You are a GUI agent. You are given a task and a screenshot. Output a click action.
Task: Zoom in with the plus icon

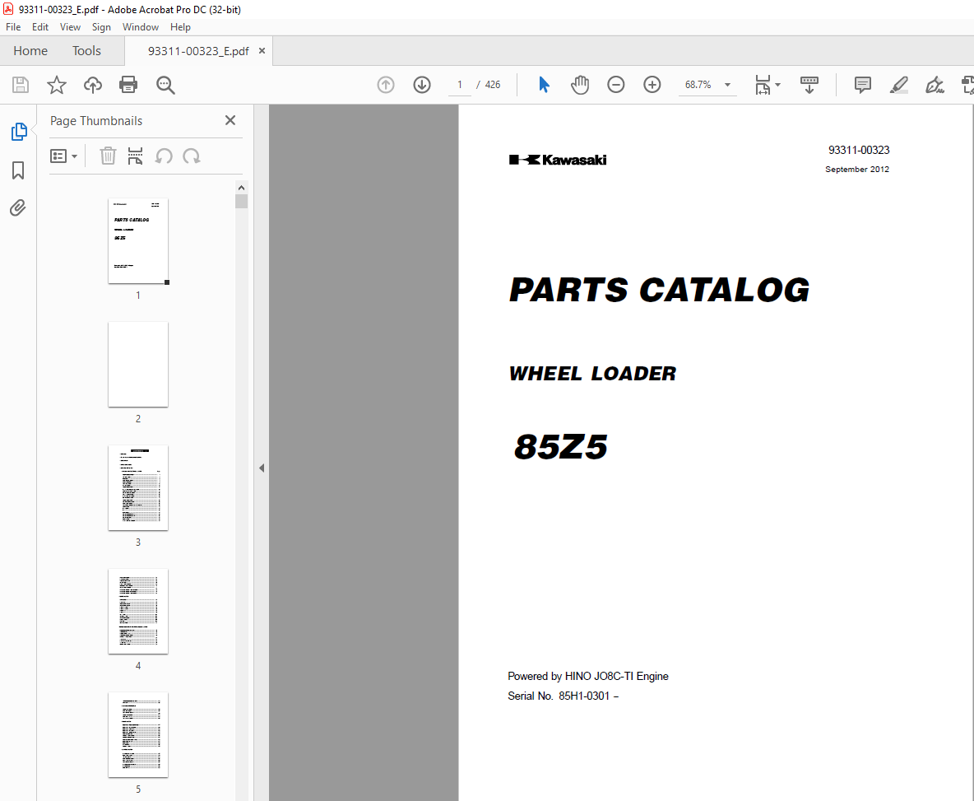[652, 85]
